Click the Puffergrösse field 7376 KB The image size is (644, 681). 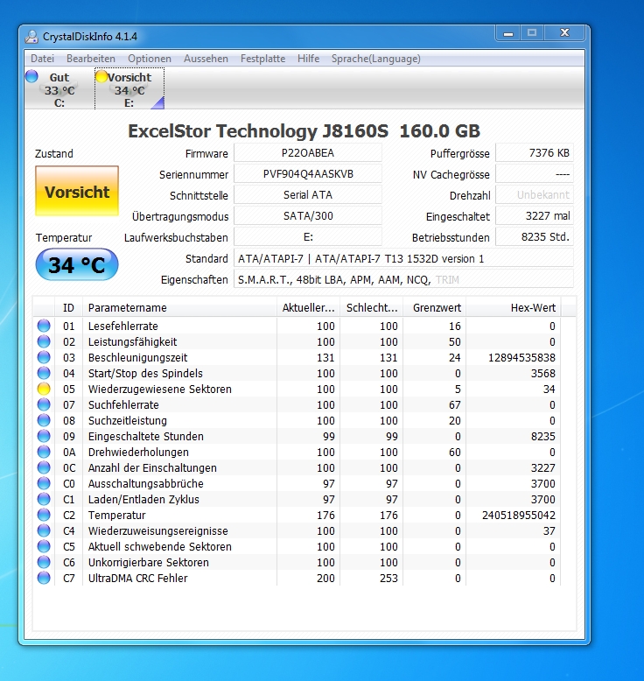(x=535, y=153)
